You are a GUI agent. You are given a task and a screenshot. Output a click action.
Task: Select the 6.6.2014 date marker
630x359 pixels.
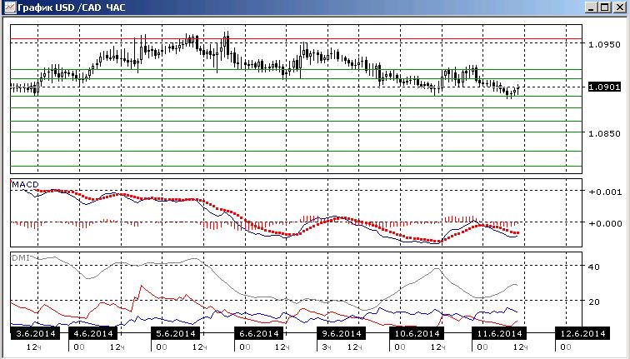(258, 333)
